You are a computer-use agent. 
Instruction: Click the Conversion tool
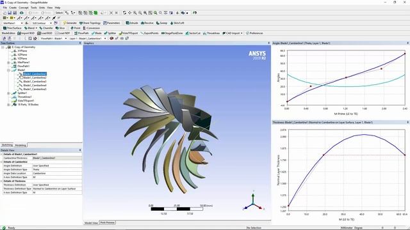(92, 28)
